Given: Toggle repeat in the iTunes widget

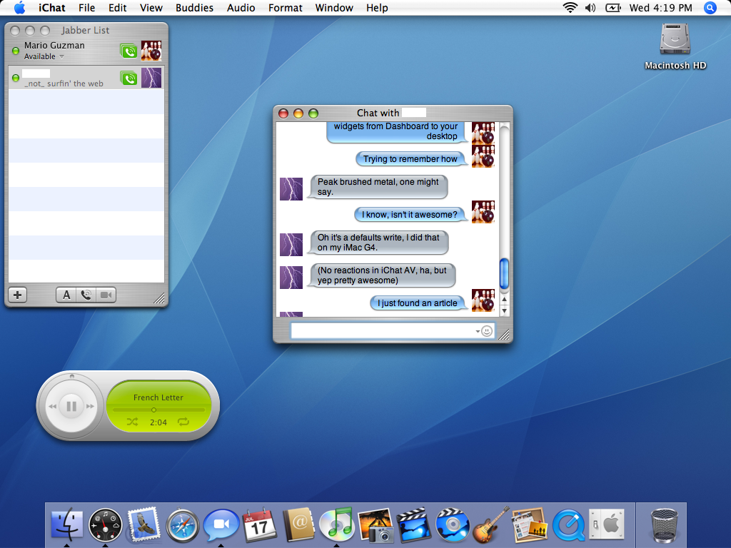Looking at the screenshot, I should (183, 422).
